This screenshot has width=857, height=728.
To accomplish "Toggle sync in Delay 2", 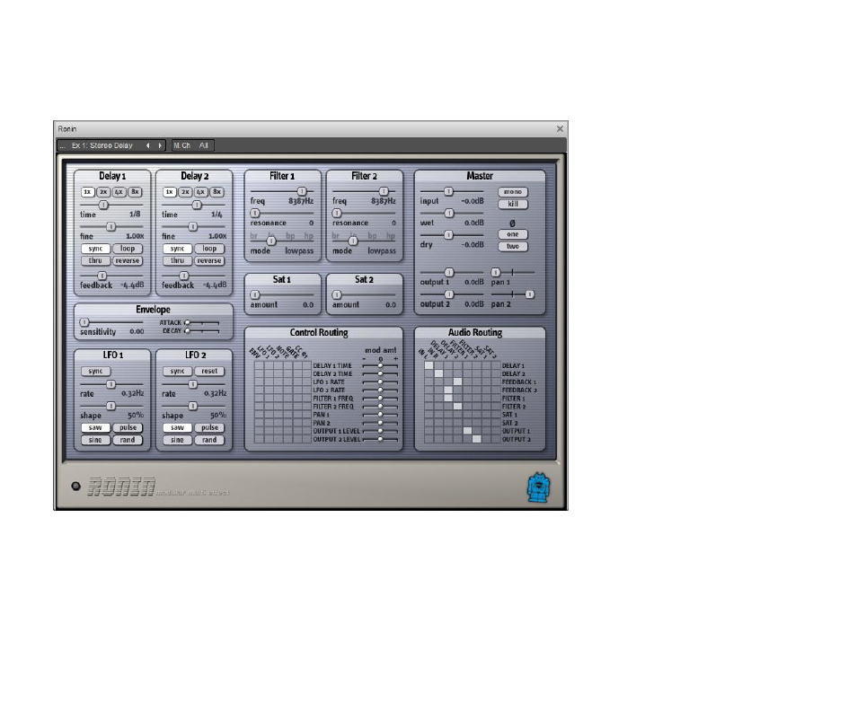I will pyautogui.click(x=178, y=249).
